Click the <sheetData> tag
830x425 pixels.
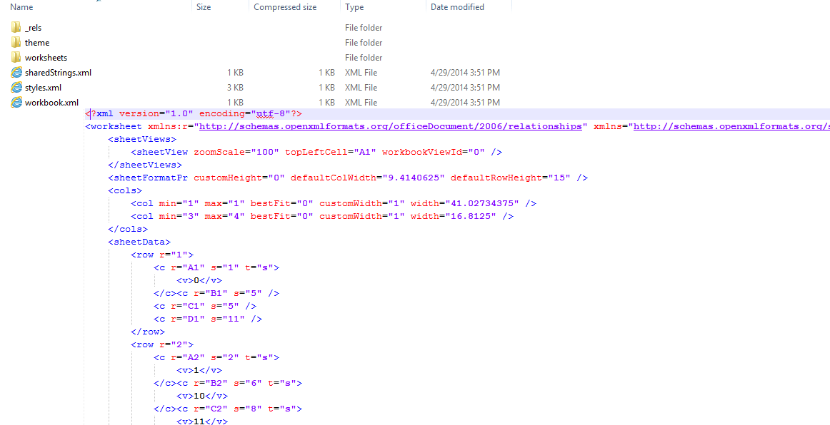tap(139, 242)
